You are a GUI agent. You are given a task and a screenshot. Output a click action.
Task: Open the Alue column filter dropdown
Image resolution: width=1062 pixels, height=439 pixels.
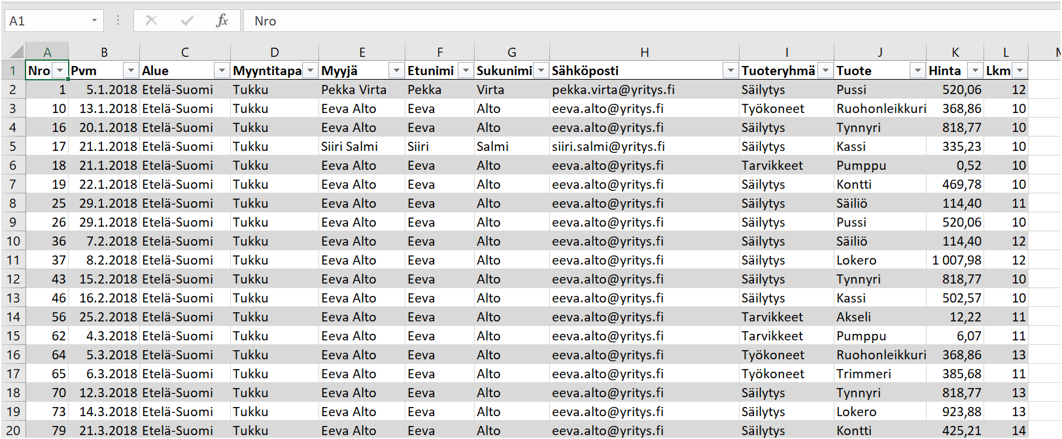click(222, 71)
